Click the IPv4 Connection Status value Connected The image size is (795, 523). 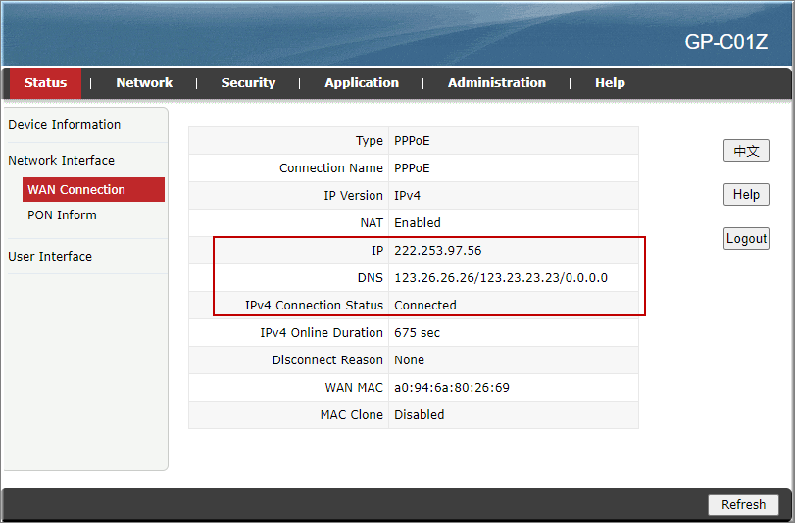[424, 306]
